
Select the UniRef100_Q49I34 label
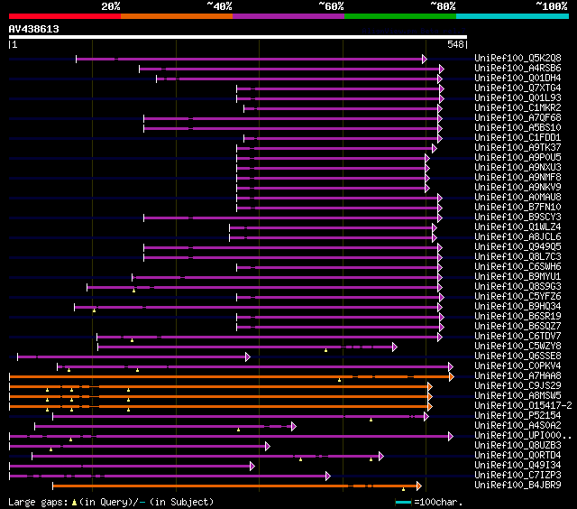(517, 466)
